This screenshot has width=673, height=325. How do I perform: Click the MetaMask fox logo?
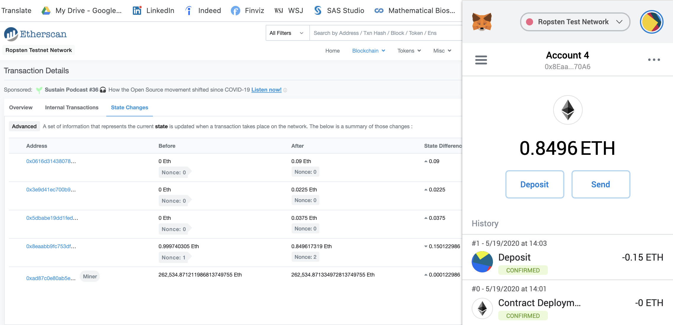tap(482, 22)
